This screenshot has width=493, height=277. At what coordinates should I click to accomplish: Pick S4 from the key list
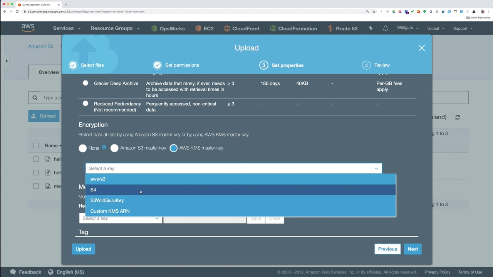point(241,190)
